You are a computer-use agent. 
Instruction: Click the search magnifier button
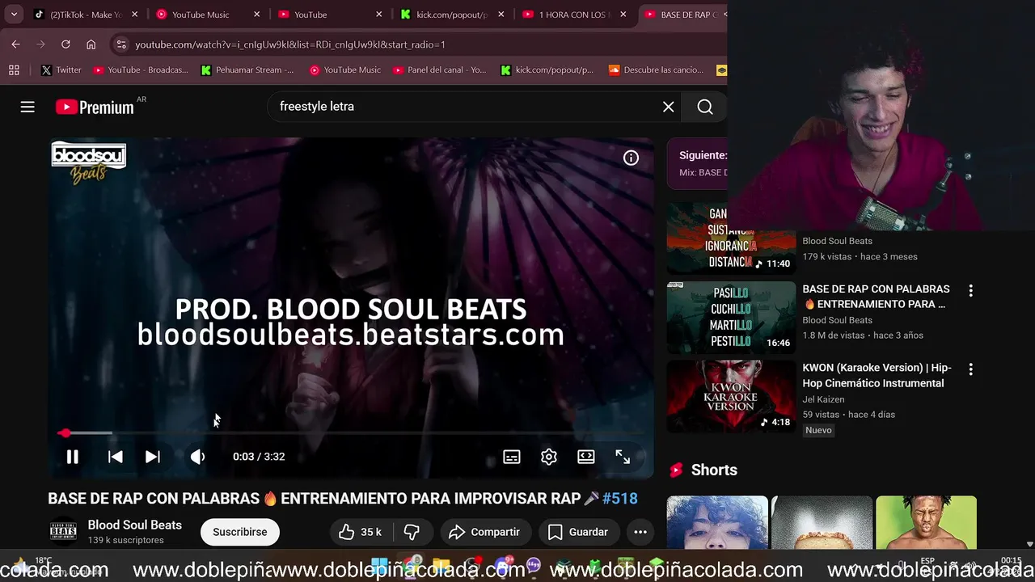705,107
